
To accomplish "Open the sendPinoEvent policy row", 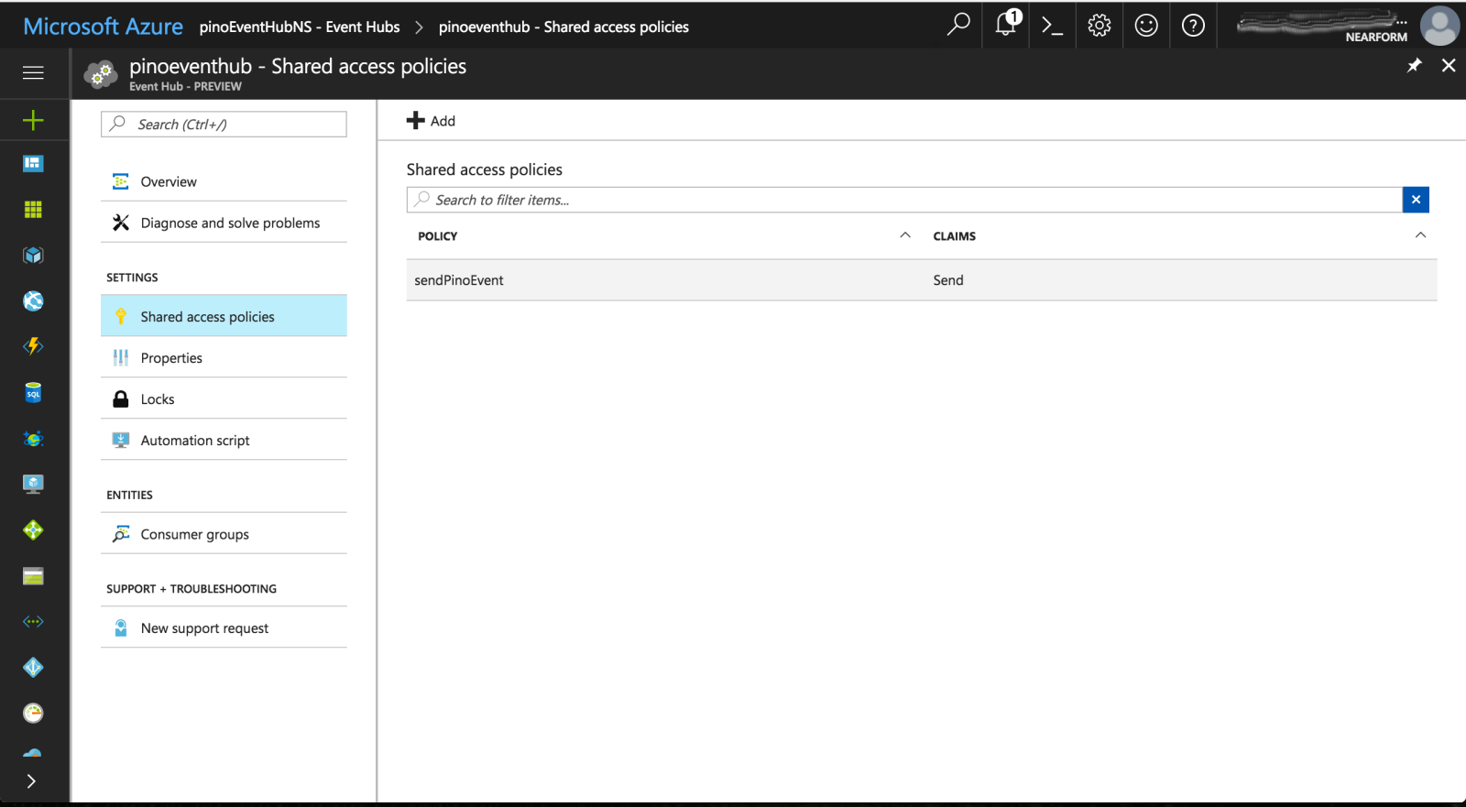I will pos(922,280).
